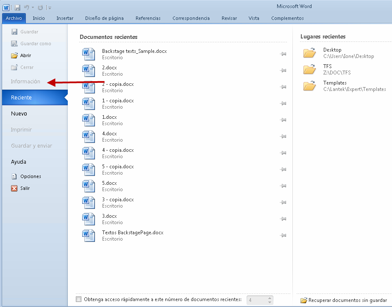
Task: Click the recent documents number field
Action: pos(257,300)
